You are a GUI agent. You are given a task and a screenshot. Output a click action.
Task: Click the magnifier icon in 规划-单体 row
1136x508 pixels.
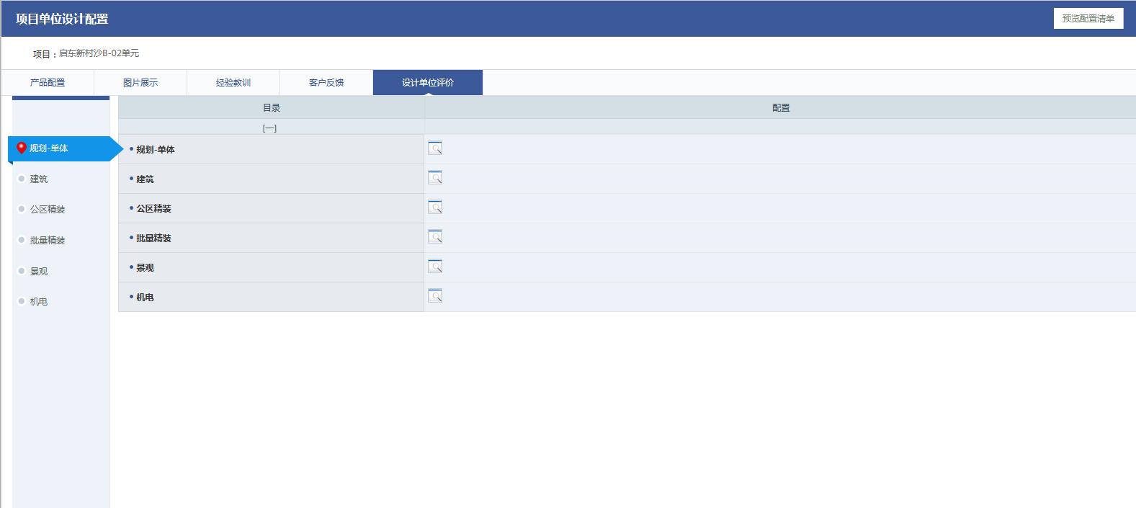point(434,148)
